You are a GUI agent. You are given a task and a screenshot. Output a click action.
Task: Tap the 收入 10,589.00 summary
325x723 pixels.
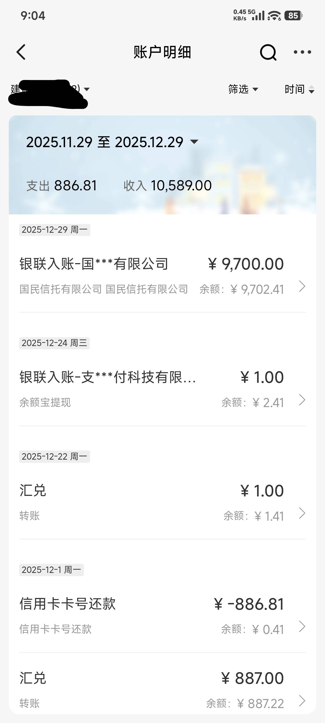167,186
